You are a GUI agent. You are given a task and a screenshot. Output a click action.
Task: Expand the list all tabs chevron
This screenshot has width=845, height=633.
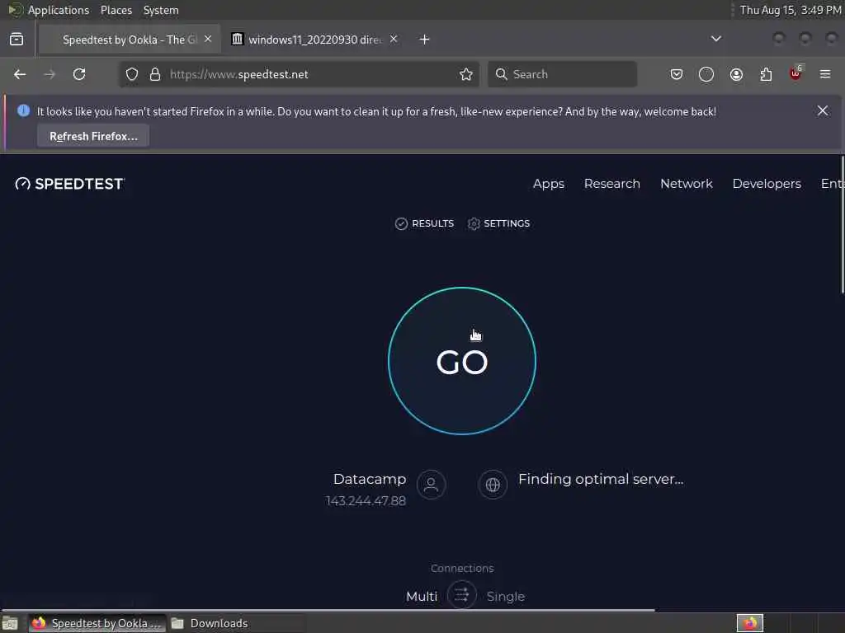716,39
